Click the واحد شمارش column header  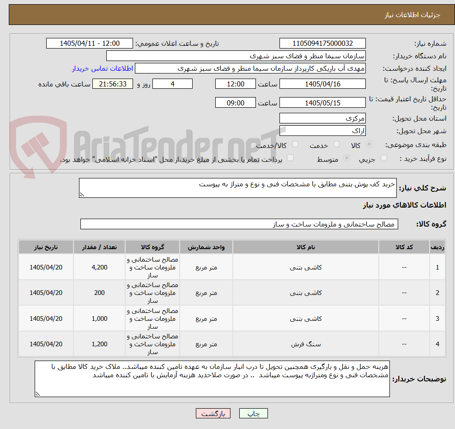click(x=206, y=247)
